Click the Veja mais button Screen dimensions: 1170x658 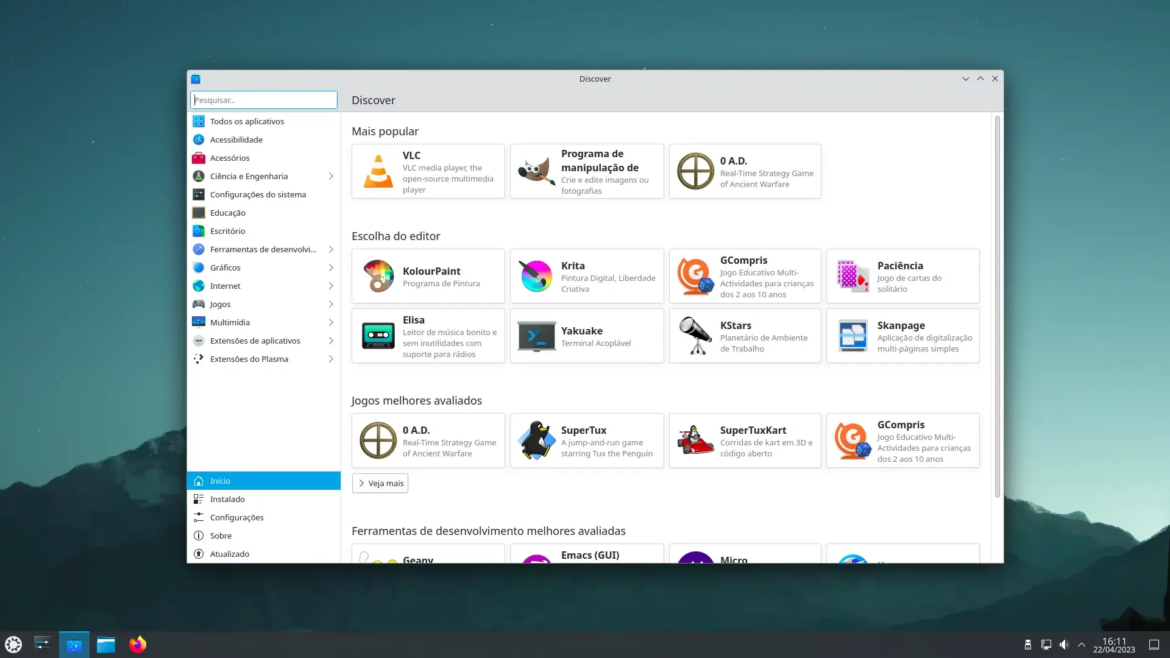point(380,483)
